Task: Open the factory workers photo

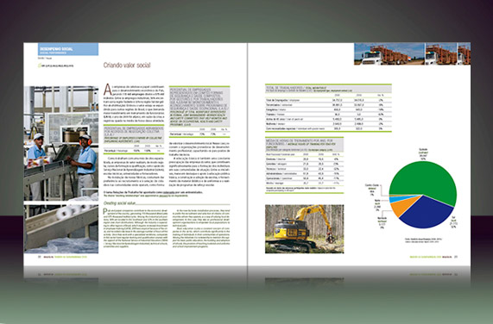Action: click(61, 143)
